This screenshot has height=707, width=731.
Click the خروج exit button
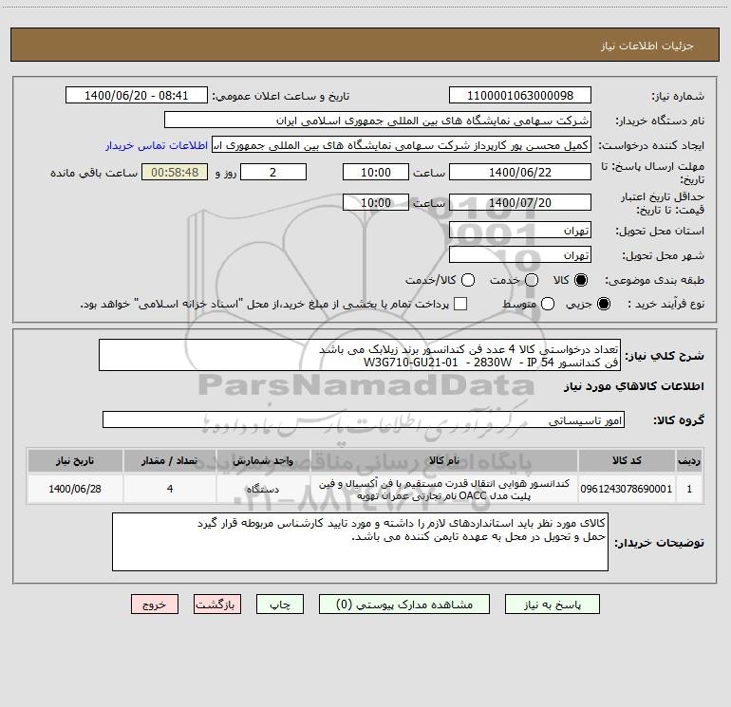(155, 605)
